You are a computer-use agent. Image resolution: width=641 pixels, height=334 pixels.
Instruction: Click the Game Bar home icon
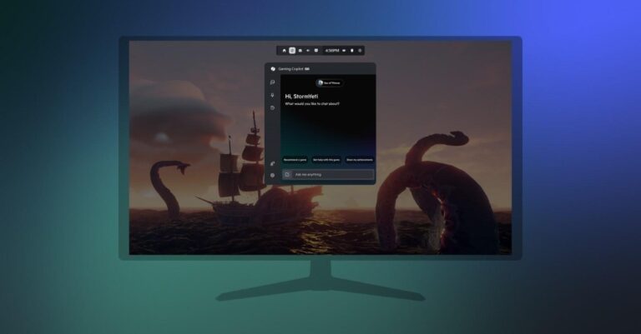[284, 51]
